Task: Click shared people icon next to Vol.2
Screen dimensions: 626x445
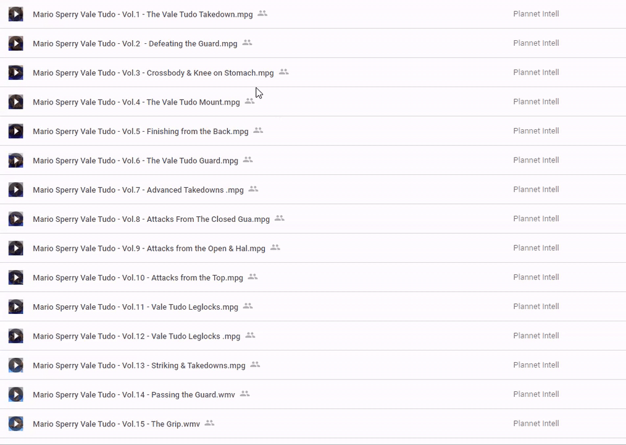Action: coord(247,43)
